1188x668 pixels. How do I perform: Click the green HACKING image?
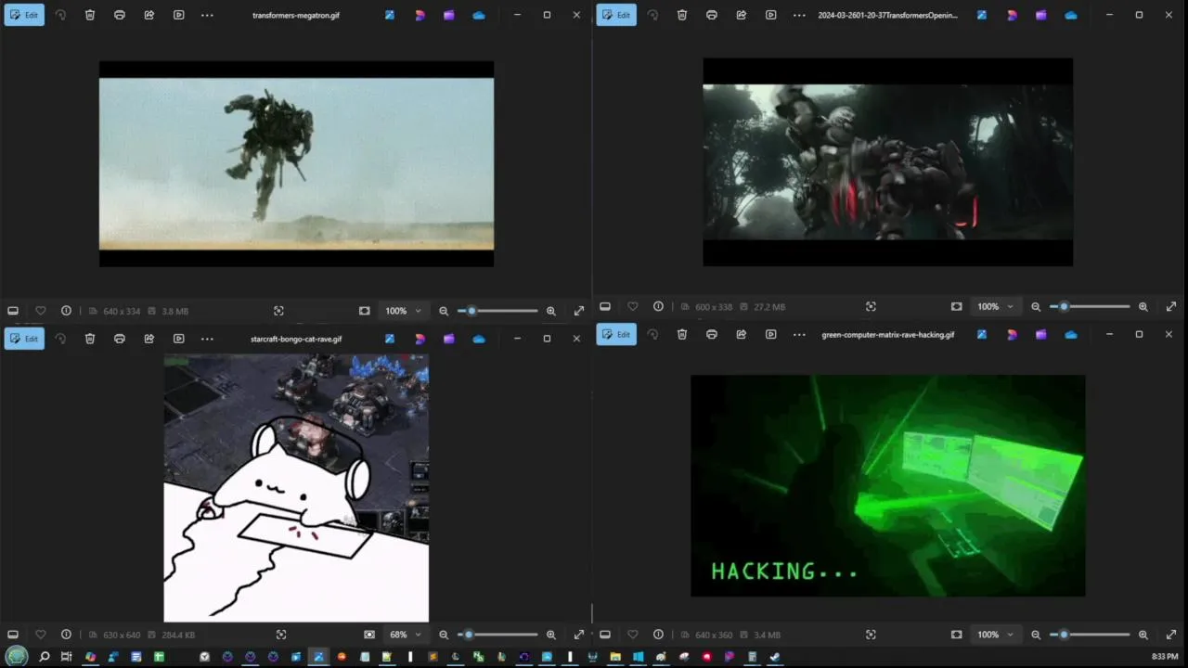pyautogui.click(x=887, y=485)
